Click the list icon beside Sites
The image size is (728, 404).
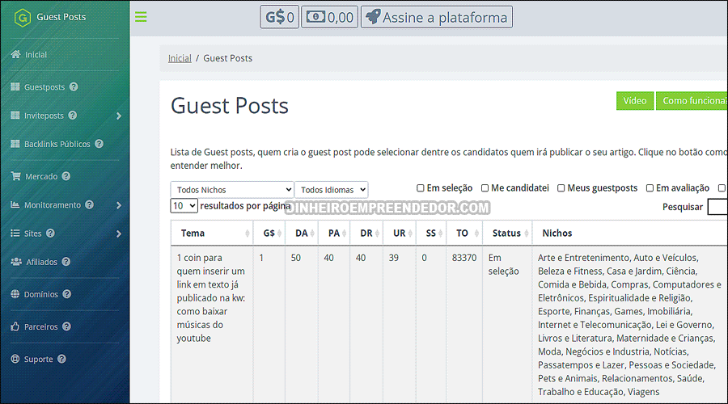click(15, 233)
